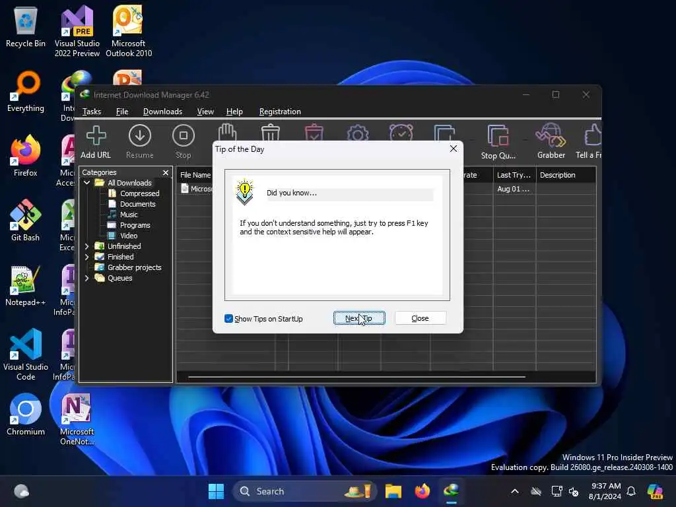
Task: Click the Next Tip button
Action: tap(359, 318)
